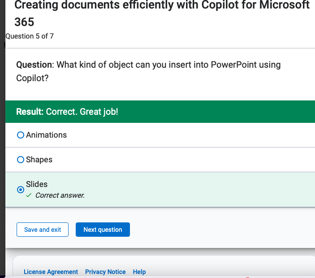
Task: Click the 365 text in the title
Action: [24, 22]
